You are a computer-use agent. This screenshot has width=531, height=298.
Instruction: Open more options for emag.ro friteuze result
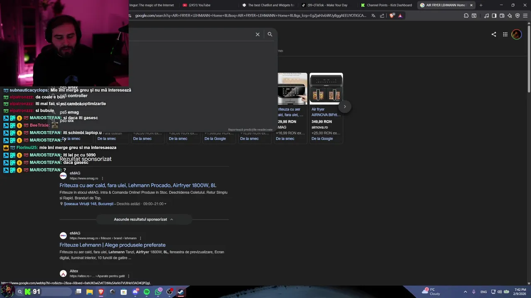coord(141,238)
